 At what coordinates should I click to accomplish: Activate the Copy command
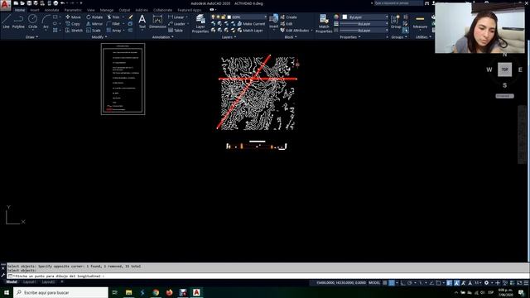click(x=73, y=24)
